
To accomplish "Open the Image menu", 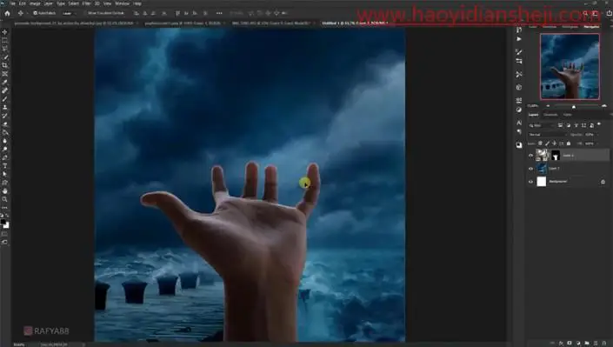I will (x=35, y=3).
